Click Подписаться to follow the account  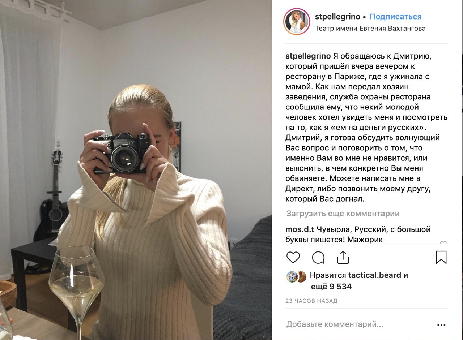click(x=396, y=17)
